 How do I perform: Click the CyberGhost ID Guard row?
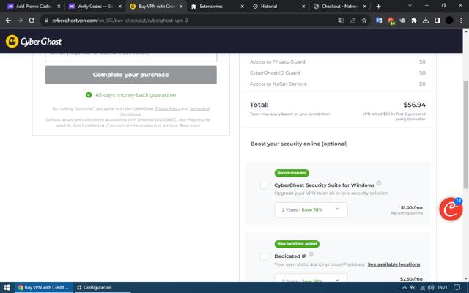coord(337,73)
